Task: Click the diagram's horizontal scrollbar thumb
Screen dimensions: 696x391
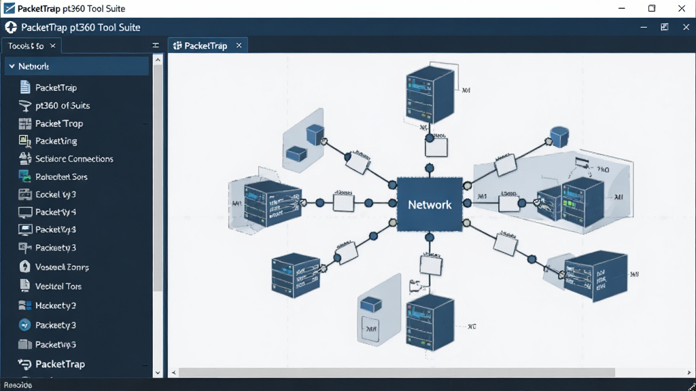Action: click(x=397, y=373)
